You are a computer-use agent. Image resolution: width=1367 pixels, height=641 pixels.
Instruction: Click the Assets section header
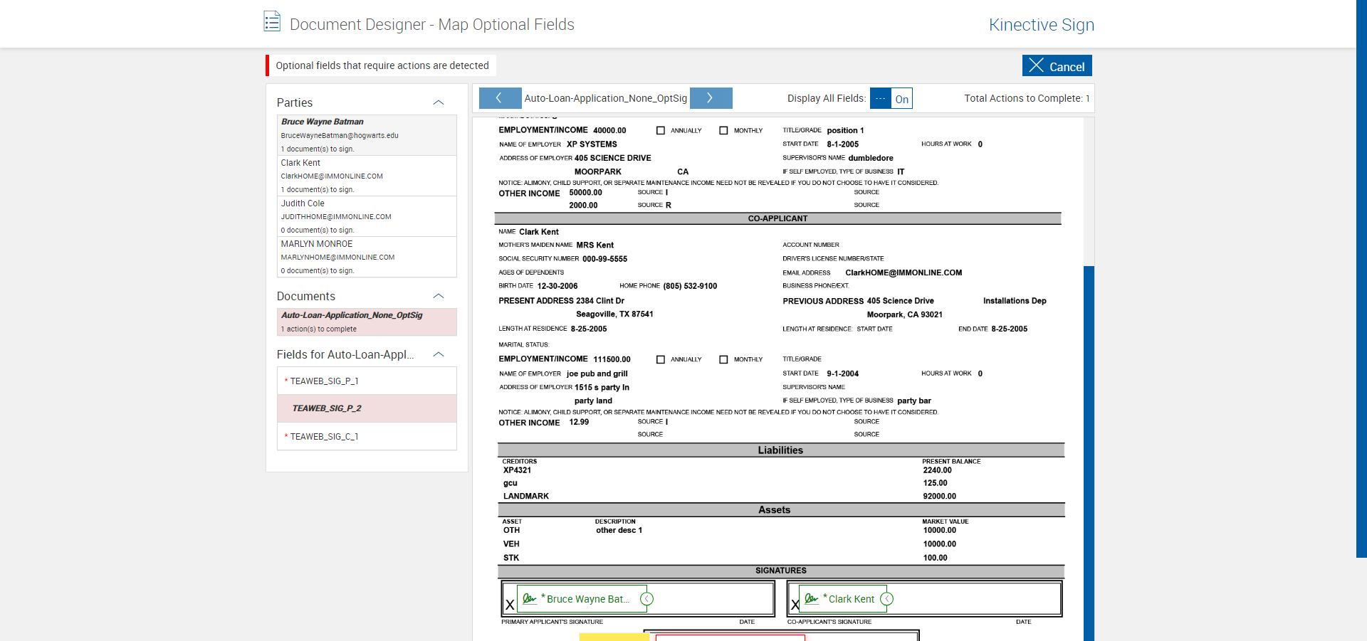point(780,509)
